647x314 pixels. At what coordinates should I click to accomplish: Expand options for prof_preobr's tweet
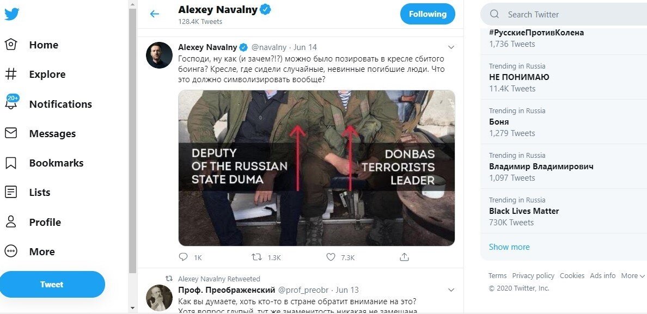(x=451, y=290)
